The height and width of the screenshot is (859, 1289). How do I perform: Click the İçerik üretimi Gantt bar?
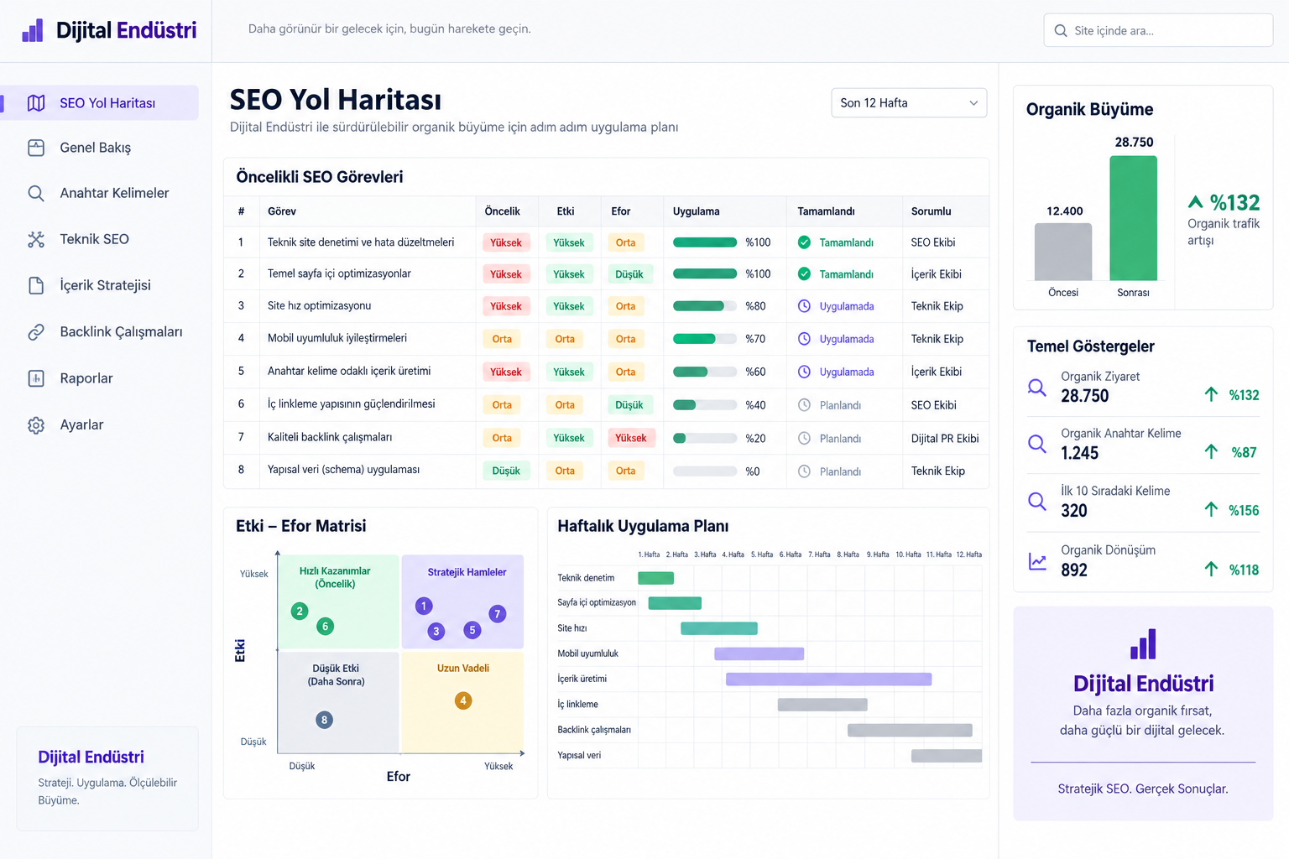[x=828, y=679]
